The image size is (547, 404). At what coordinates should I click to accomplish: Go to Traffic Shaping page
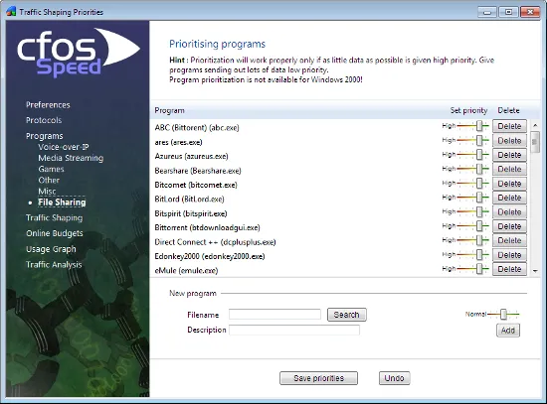(x=54, y=217)
